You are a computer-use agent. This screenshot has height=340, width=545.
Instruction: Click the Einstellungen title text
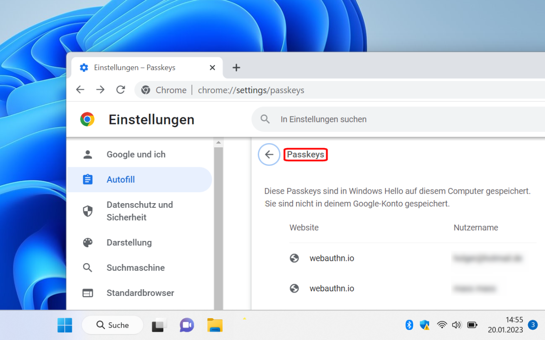[151, 120]
